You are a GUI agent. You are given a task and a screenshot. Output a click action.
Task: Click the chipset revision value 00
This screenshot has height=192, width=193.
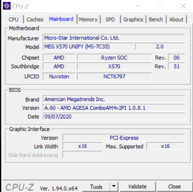[177, 58]
